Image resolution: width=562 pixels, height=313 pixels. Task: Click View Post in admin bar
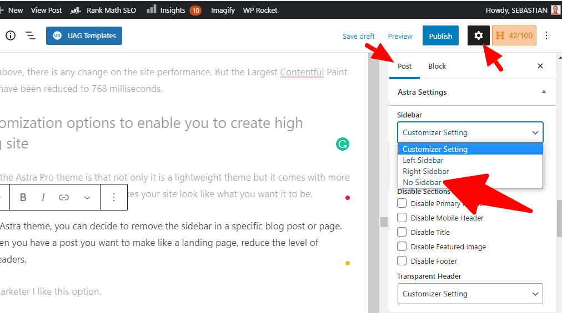click(46, 11)
